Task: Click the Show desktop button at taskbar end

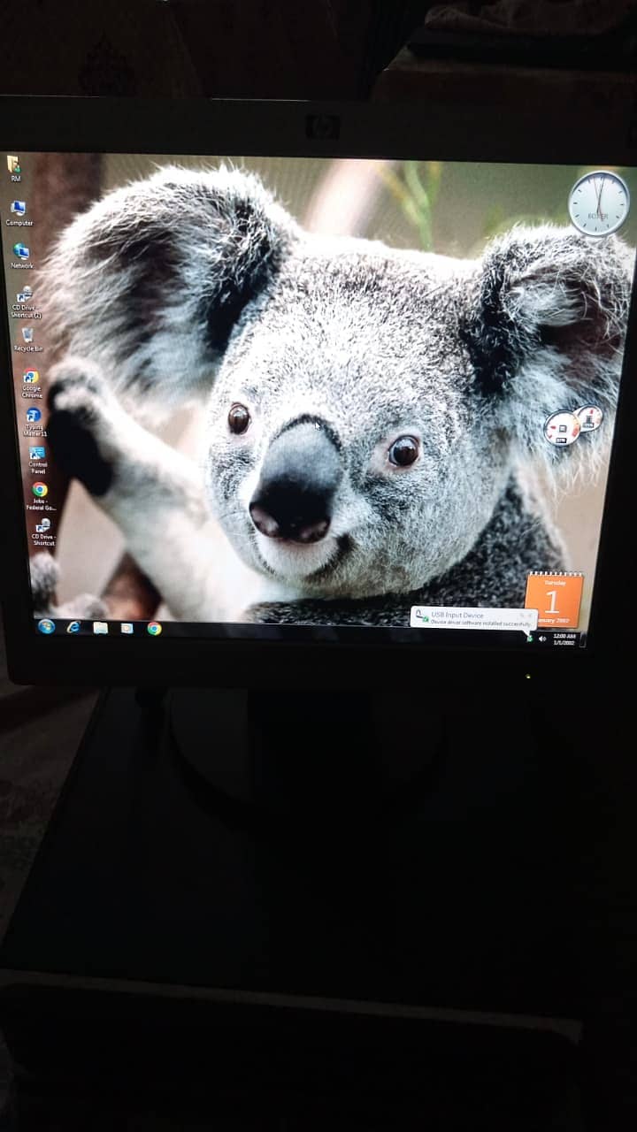Action: coord(584,639)
